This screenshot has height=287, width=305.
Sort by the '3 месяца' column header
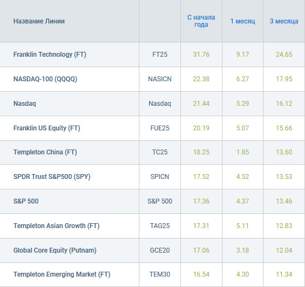coord(284,21)
